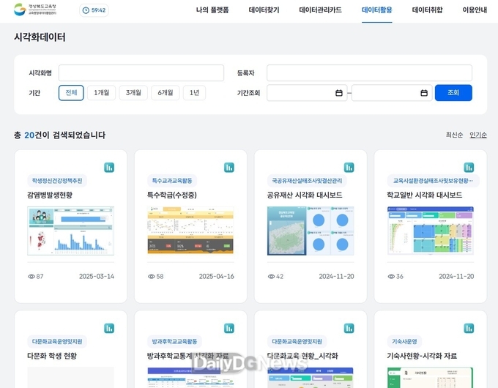Click the 방과후학교교육활동 category tag
Screen dimensions: 498x388
click(x=174, y=342)
